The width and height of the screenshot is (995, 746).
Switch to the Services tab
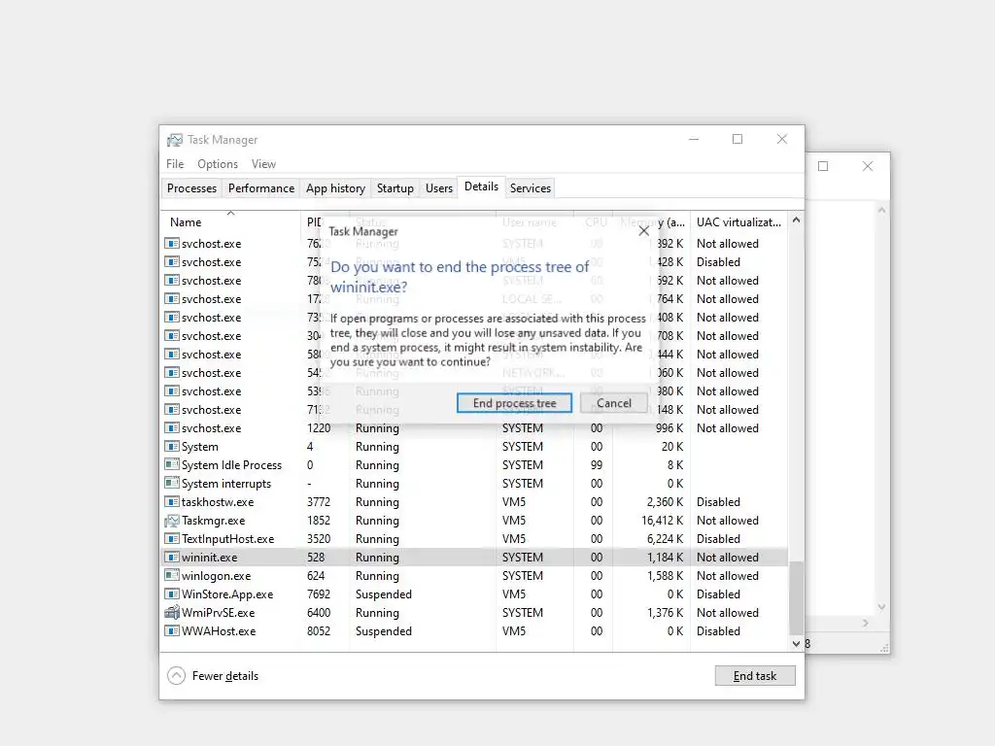coord(530,187)
